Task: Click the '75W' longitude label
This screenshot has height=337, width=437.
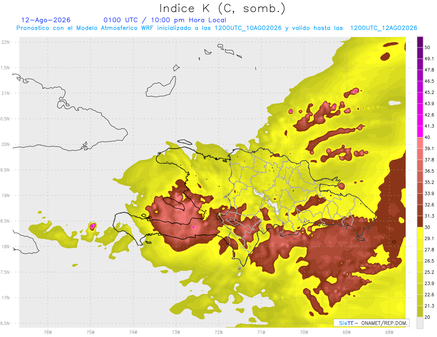Action: coord(91,332)
